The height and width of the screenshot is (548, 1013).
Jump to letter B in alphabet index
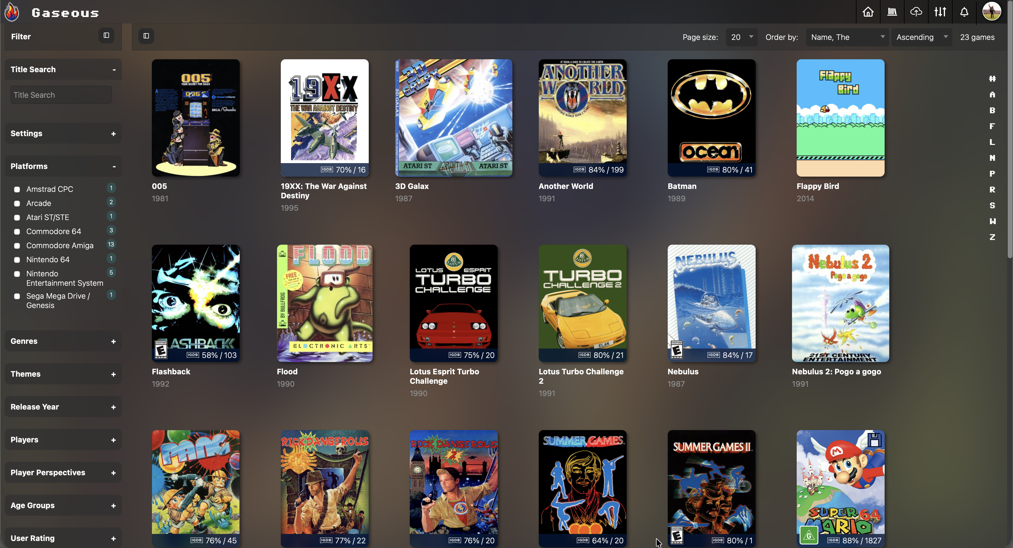point(992,110)
